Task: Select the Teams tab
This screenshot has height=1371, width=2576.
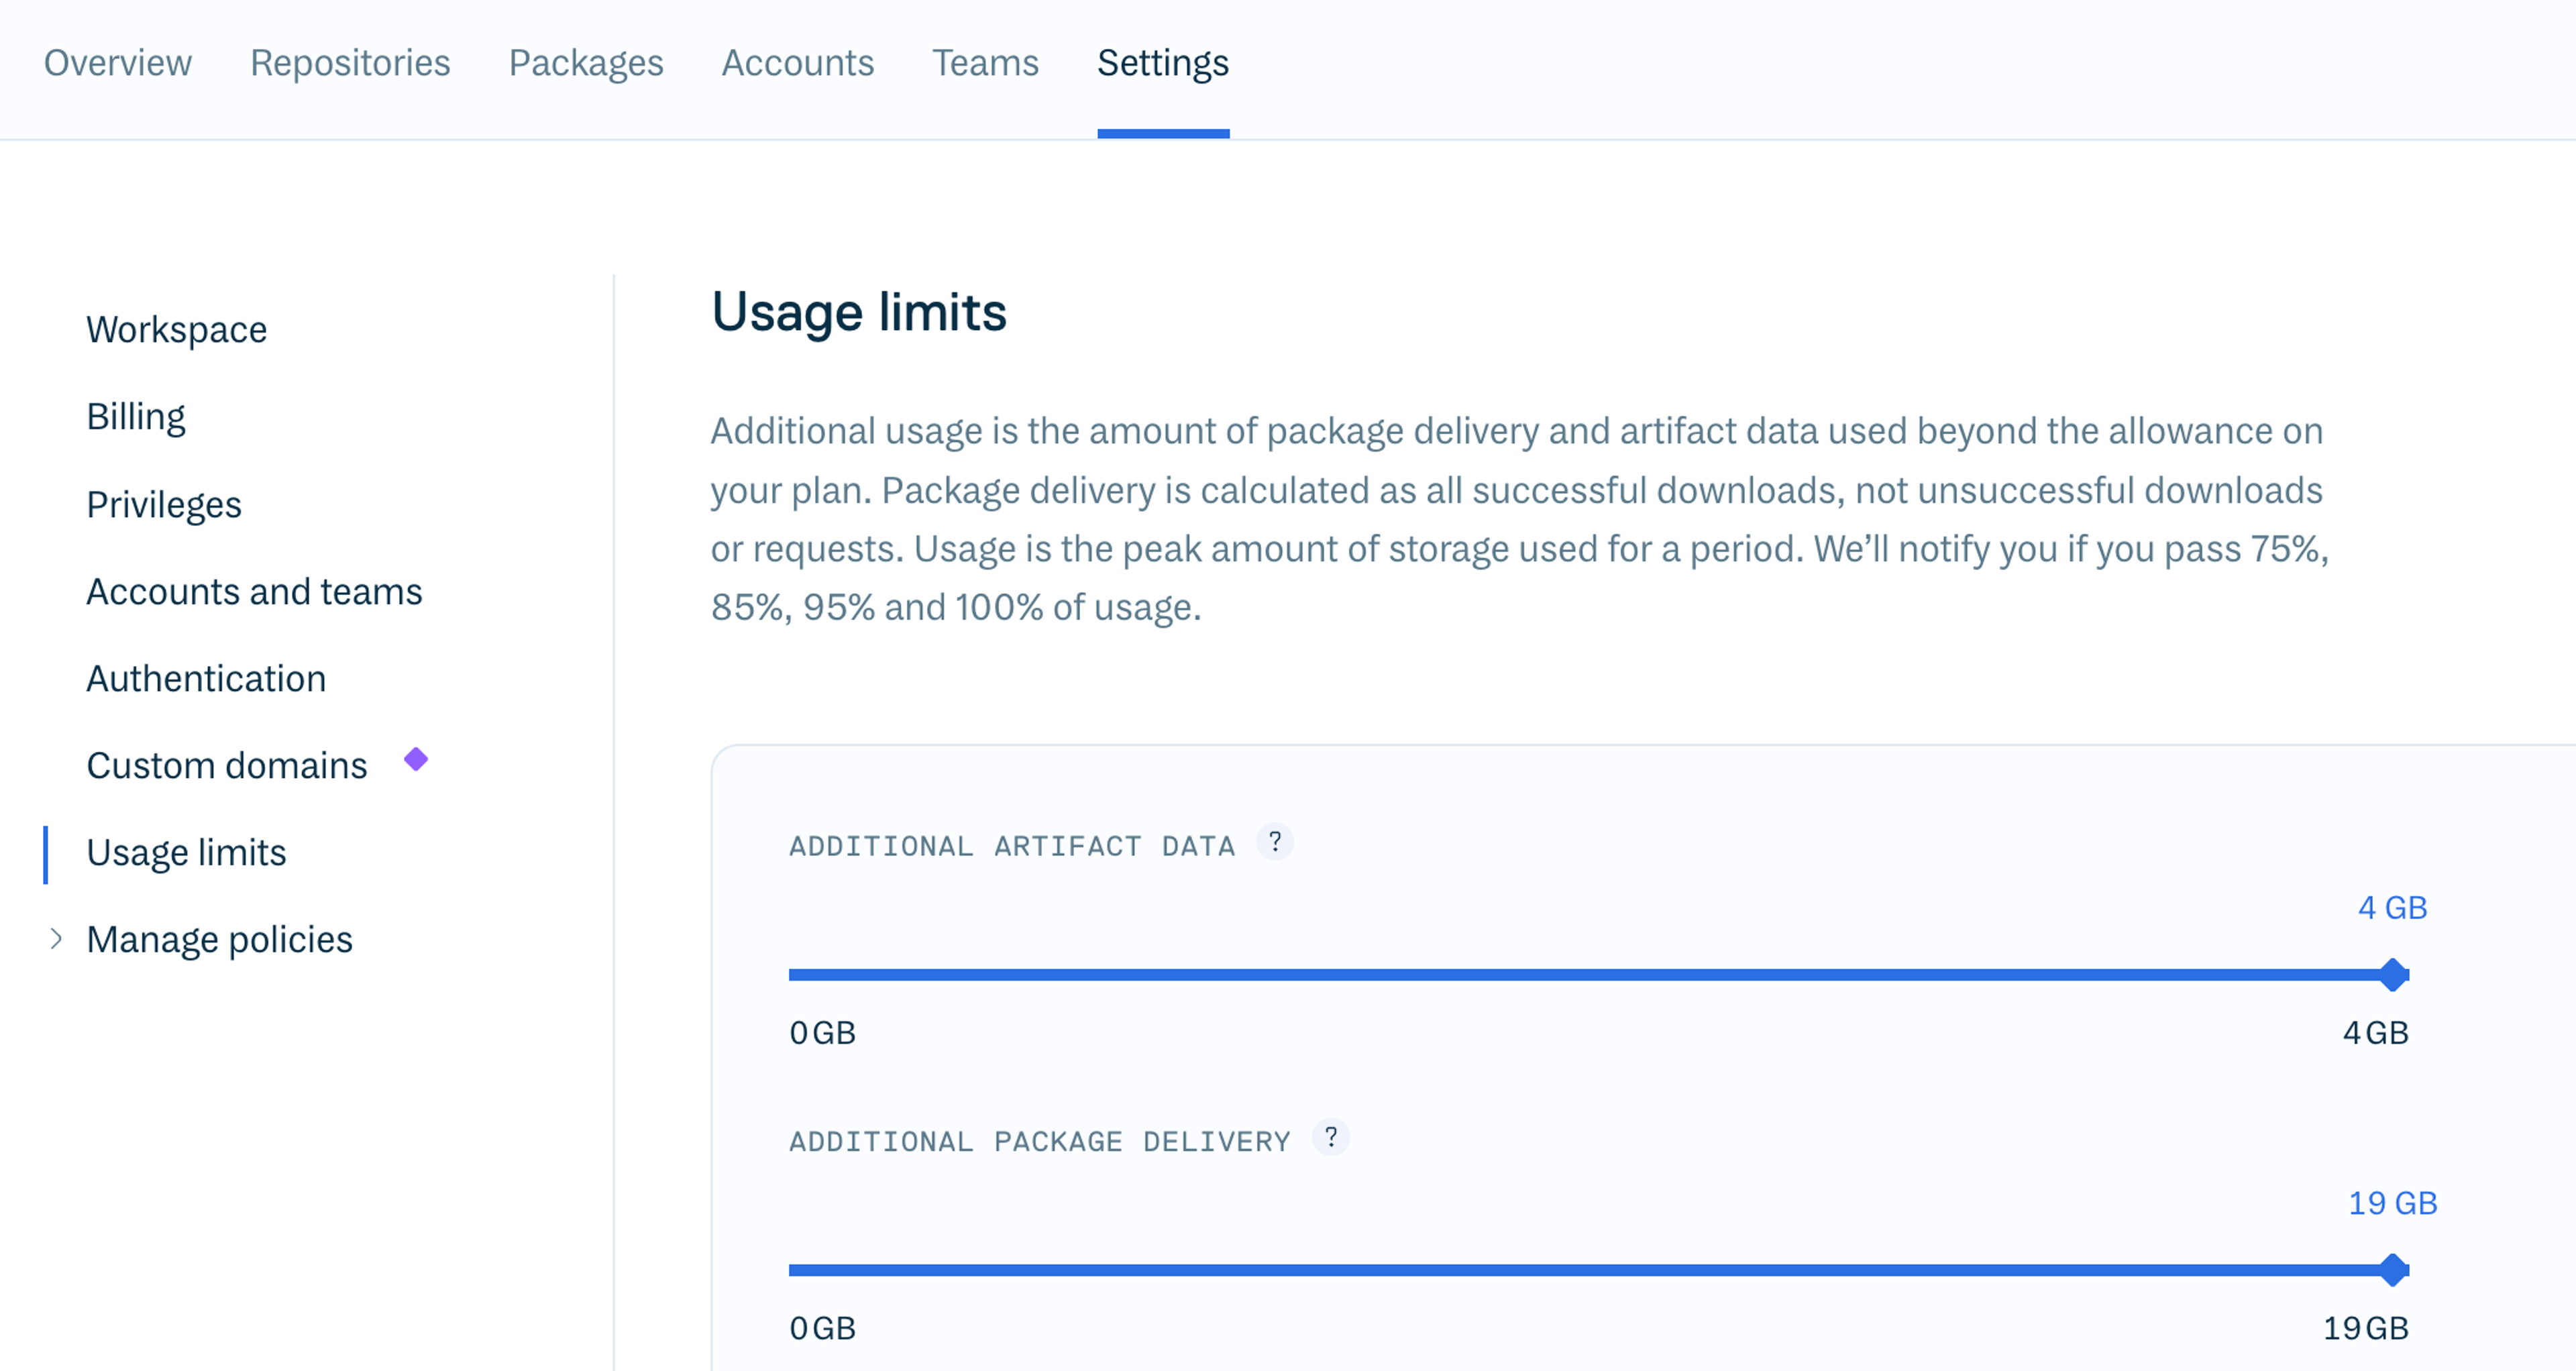Action: click(x=985, y=63)
